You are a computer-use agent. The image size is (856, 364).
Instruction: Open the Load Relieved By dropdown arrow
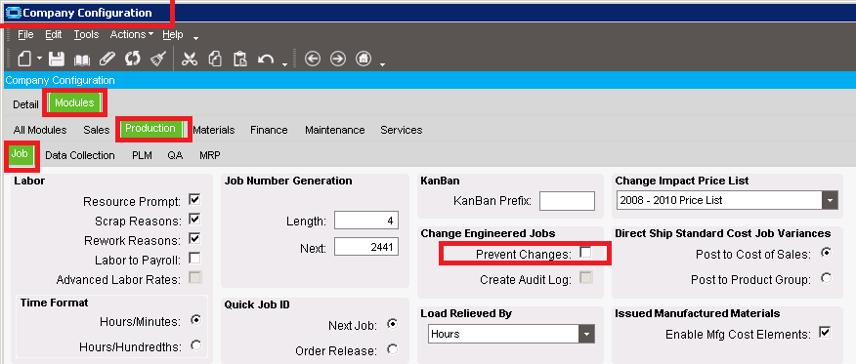[x=587, y=334]
